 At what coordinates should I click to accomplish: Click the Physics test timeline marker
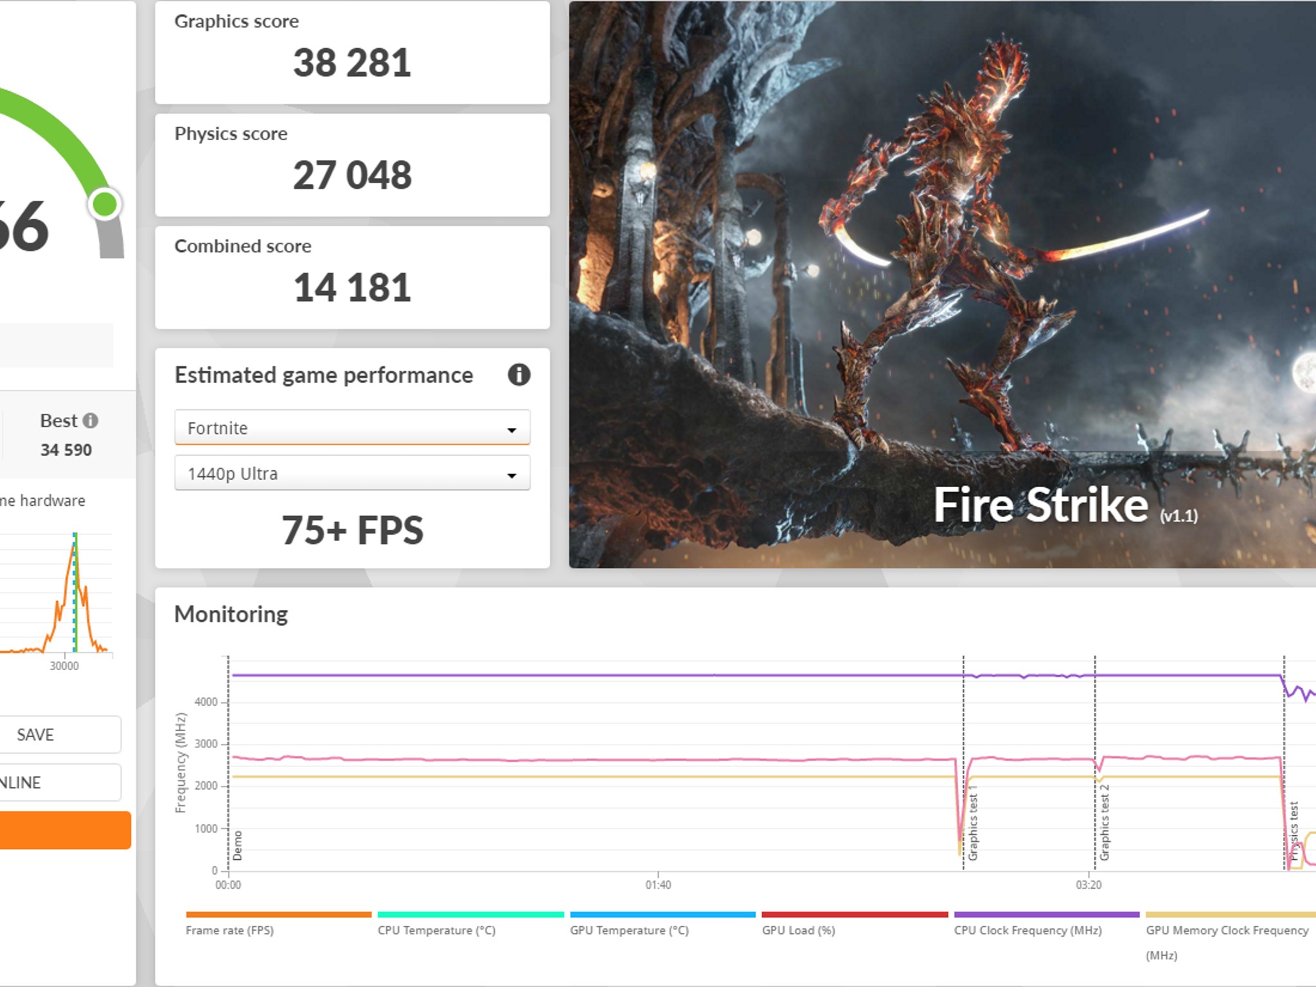coord(1294,831)
